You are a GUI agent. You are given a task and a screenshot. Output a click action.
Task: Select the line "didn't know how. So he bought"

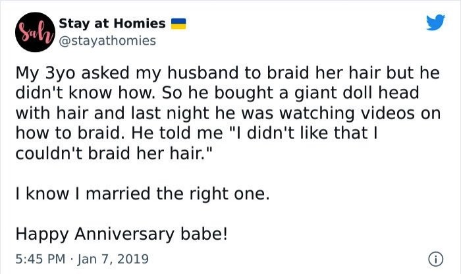coord(217,93)
